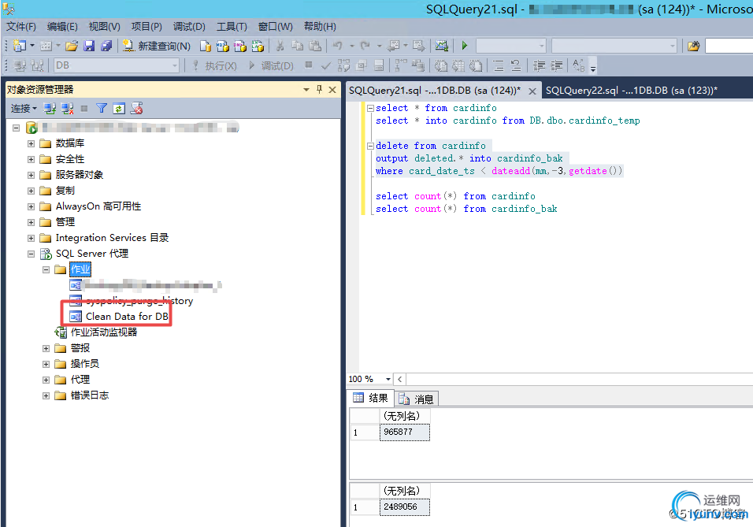Select the Clean Data for DB job
Viewport: 753px width, 527px height.
click(x=127, y=316)
